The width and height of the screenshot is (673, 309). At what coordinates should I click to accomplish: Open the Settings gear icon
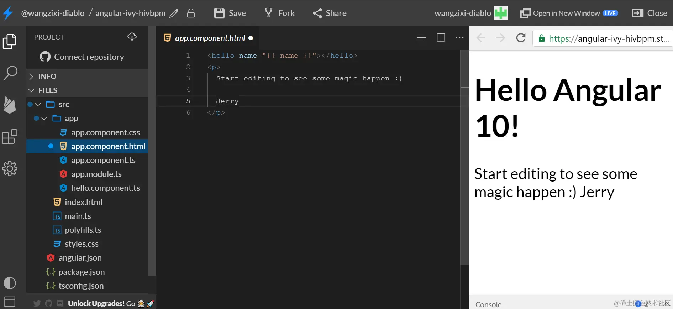(x=10, y=168)
